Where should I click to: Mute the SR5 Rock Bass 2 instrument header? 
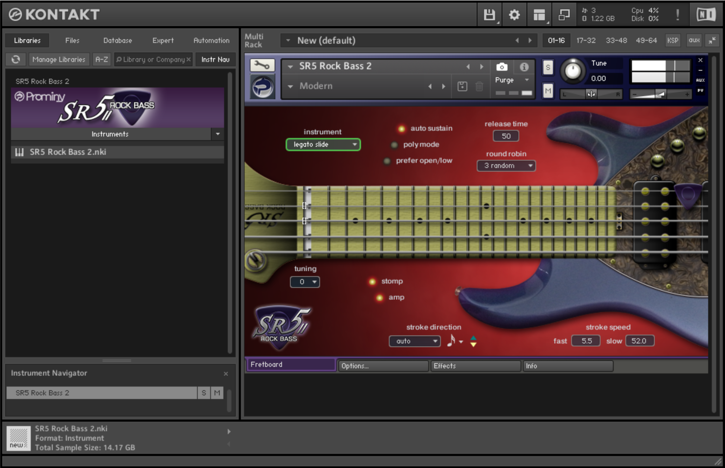[x=548, y=91]
